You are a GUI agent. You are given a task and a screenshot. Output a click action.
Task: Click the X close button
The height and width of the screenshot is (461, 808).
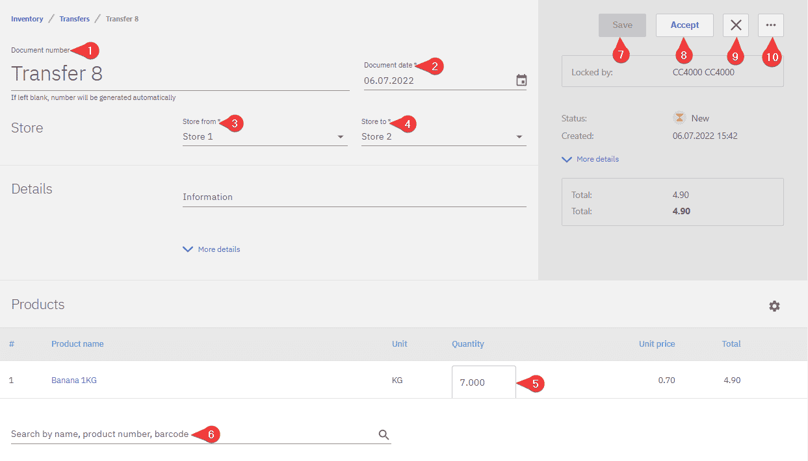(735, 25)
